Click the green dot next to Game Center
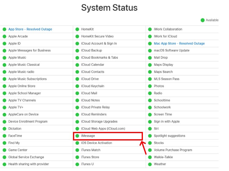The image size is (229, 171). tap(5, 150)
